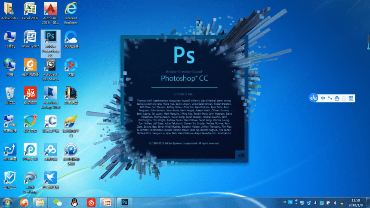Open the Windows Start button
The width and height of the screenshot is (370, 208).
(7, 202)
